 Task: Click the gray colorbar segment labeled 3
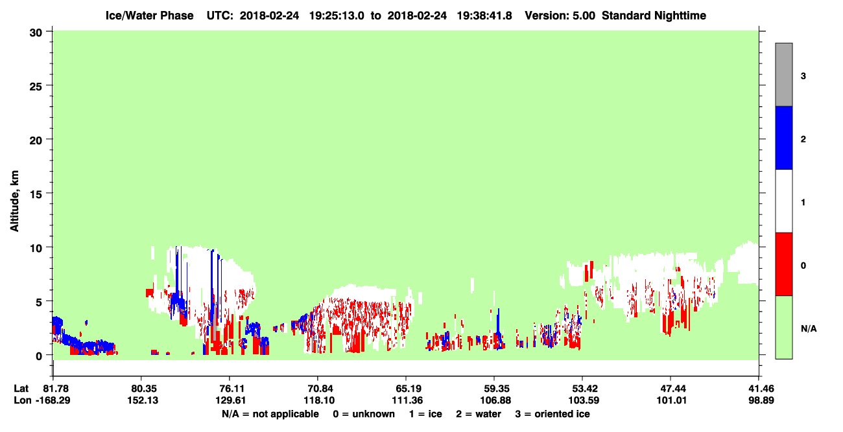pos(784,74)
